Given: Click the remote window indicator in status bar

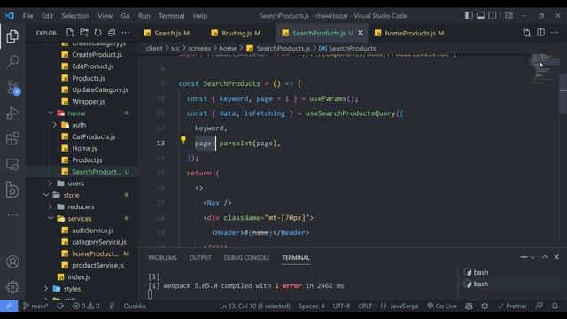Looking at the screenshot, I should point(9,306).
